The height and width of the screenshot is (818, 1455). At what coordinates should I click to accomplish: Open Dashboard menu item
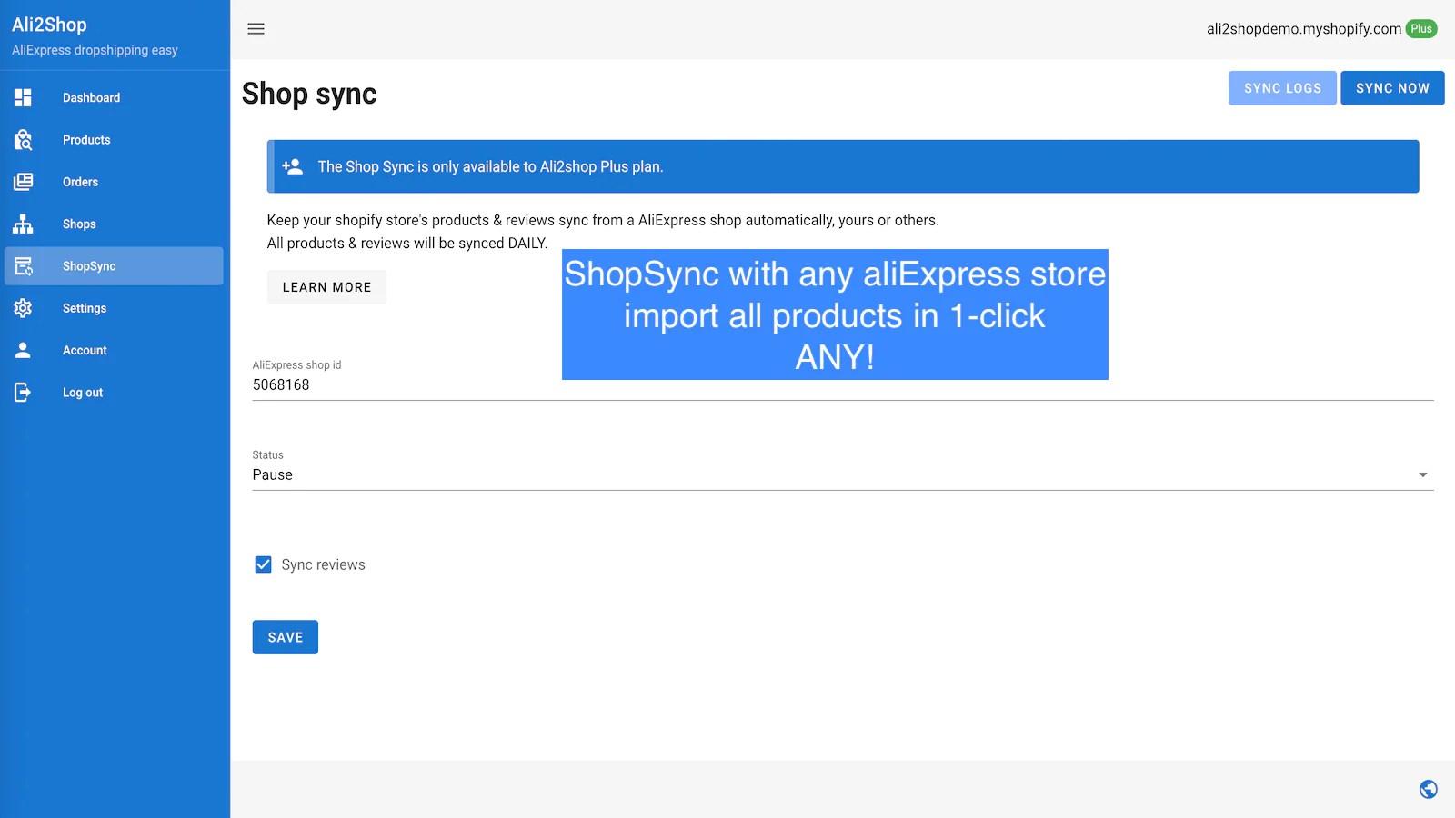114,97
